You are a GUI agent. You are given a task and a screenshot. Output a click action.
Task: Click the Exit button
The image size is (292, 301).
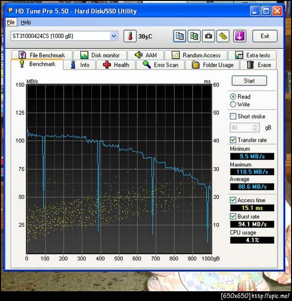[x=265, y=36]
